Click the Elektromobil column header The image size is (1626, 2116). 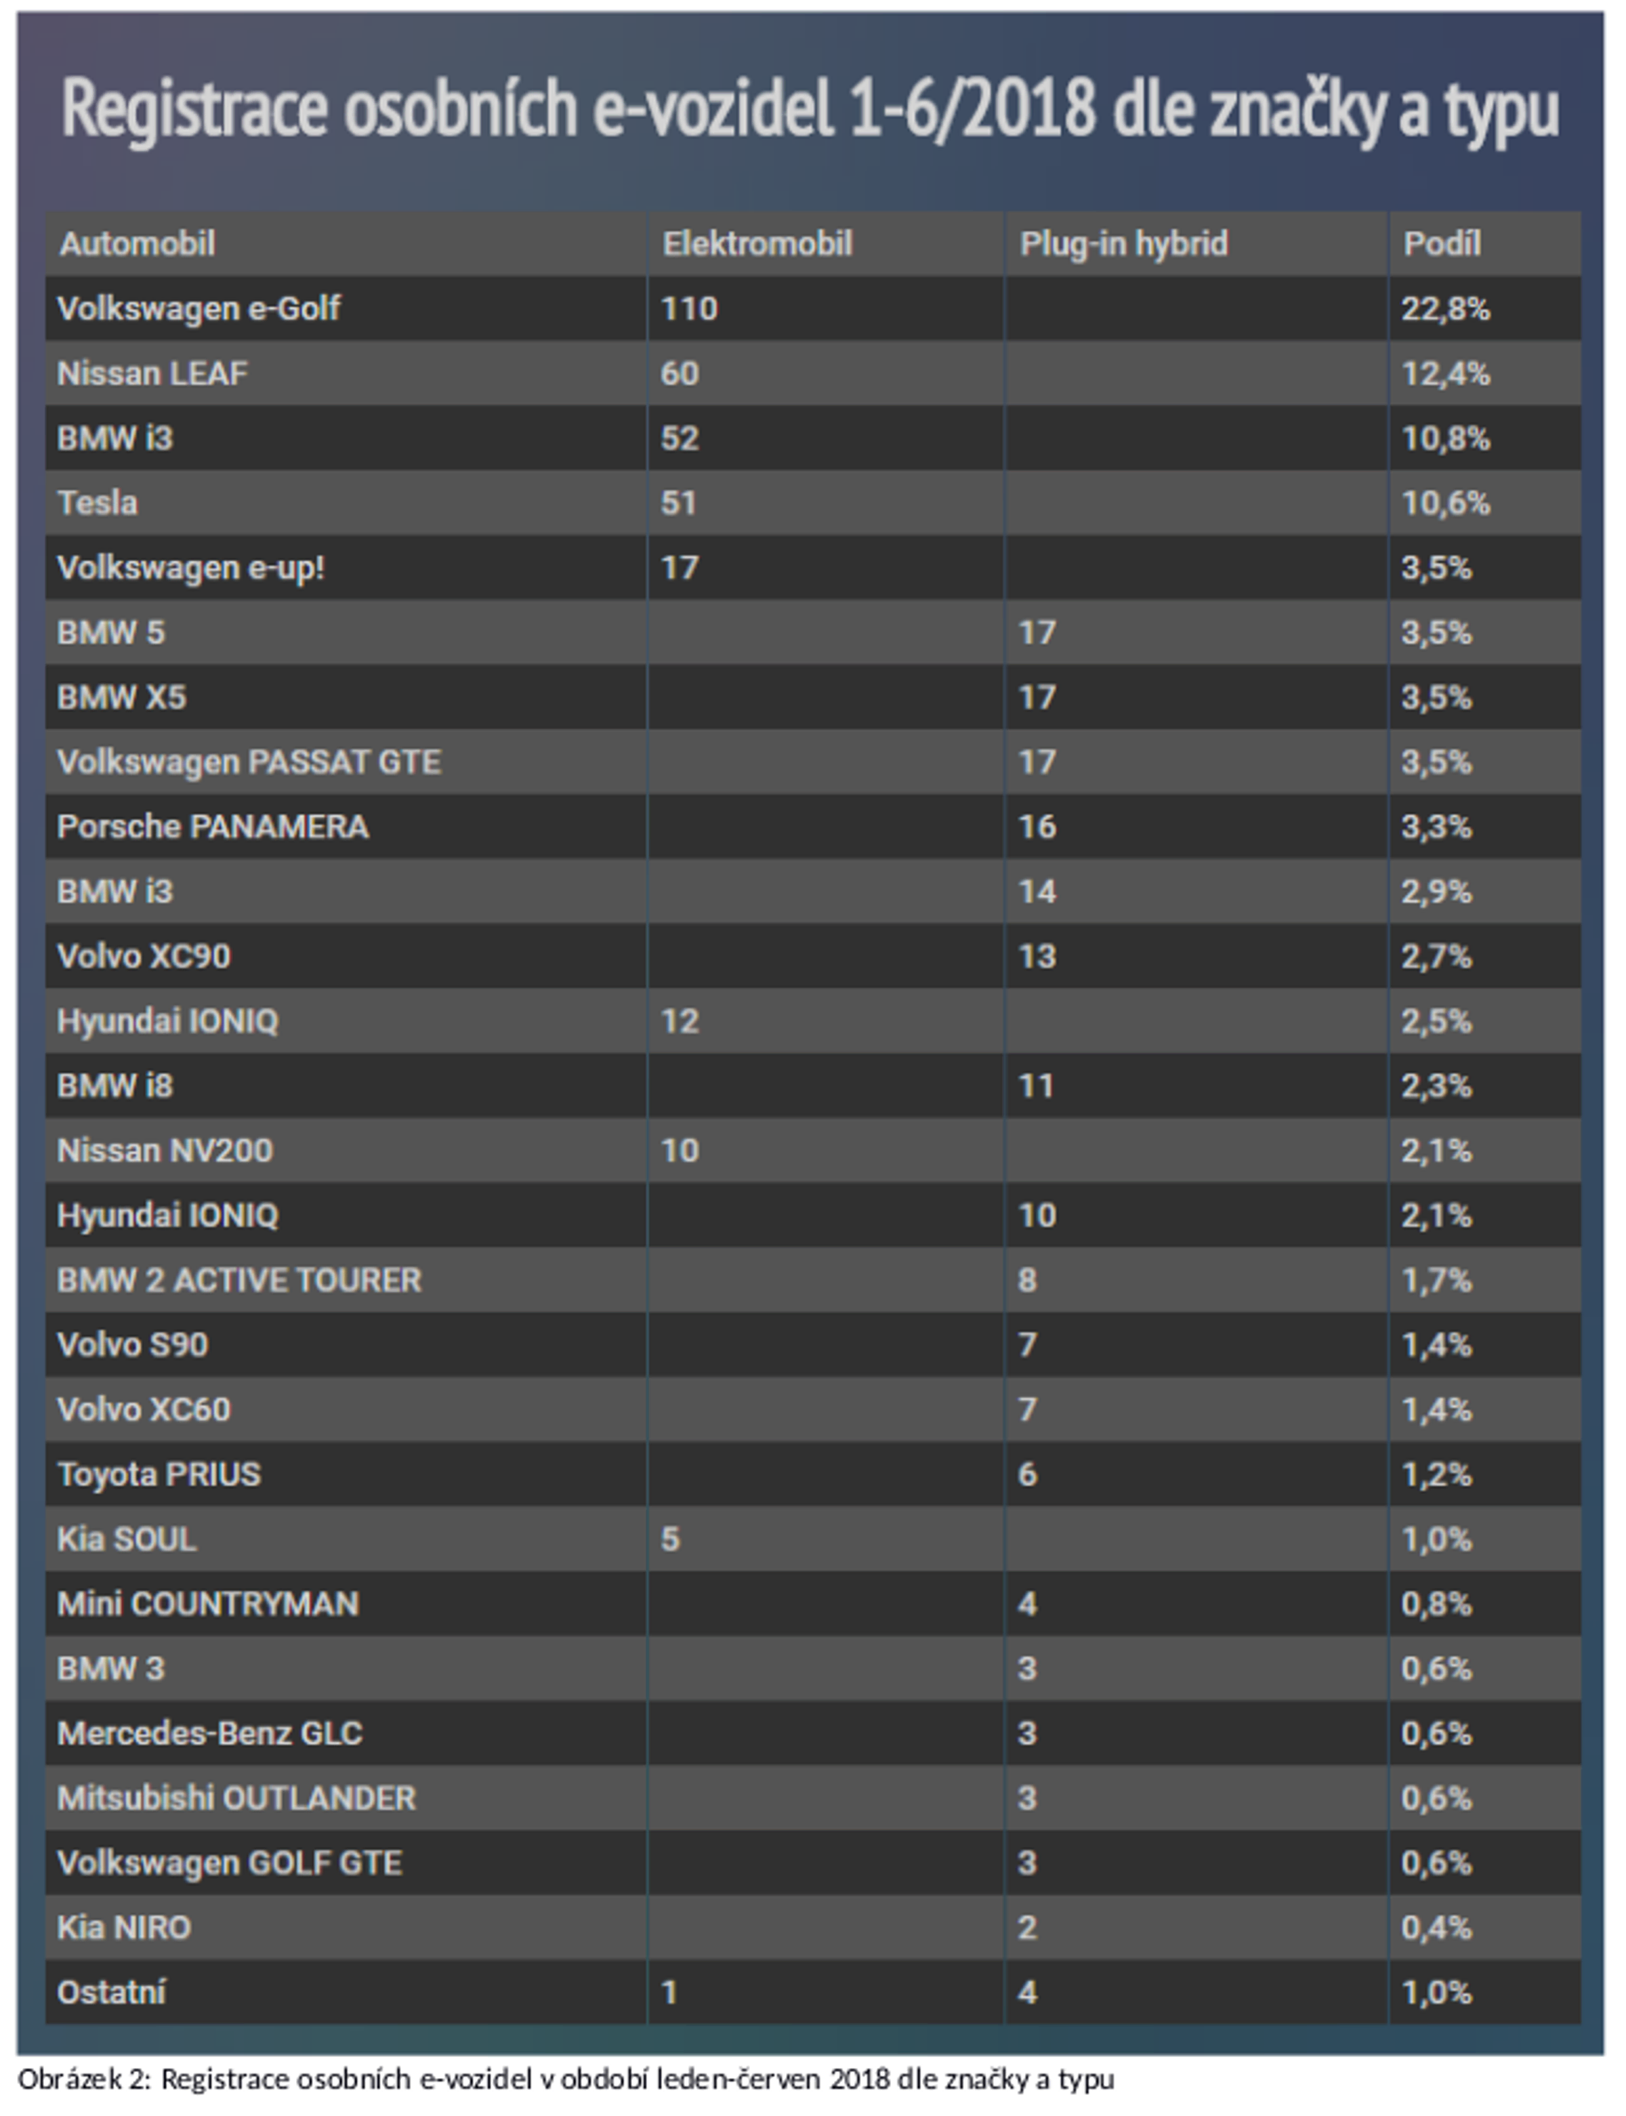pos(757,243)
